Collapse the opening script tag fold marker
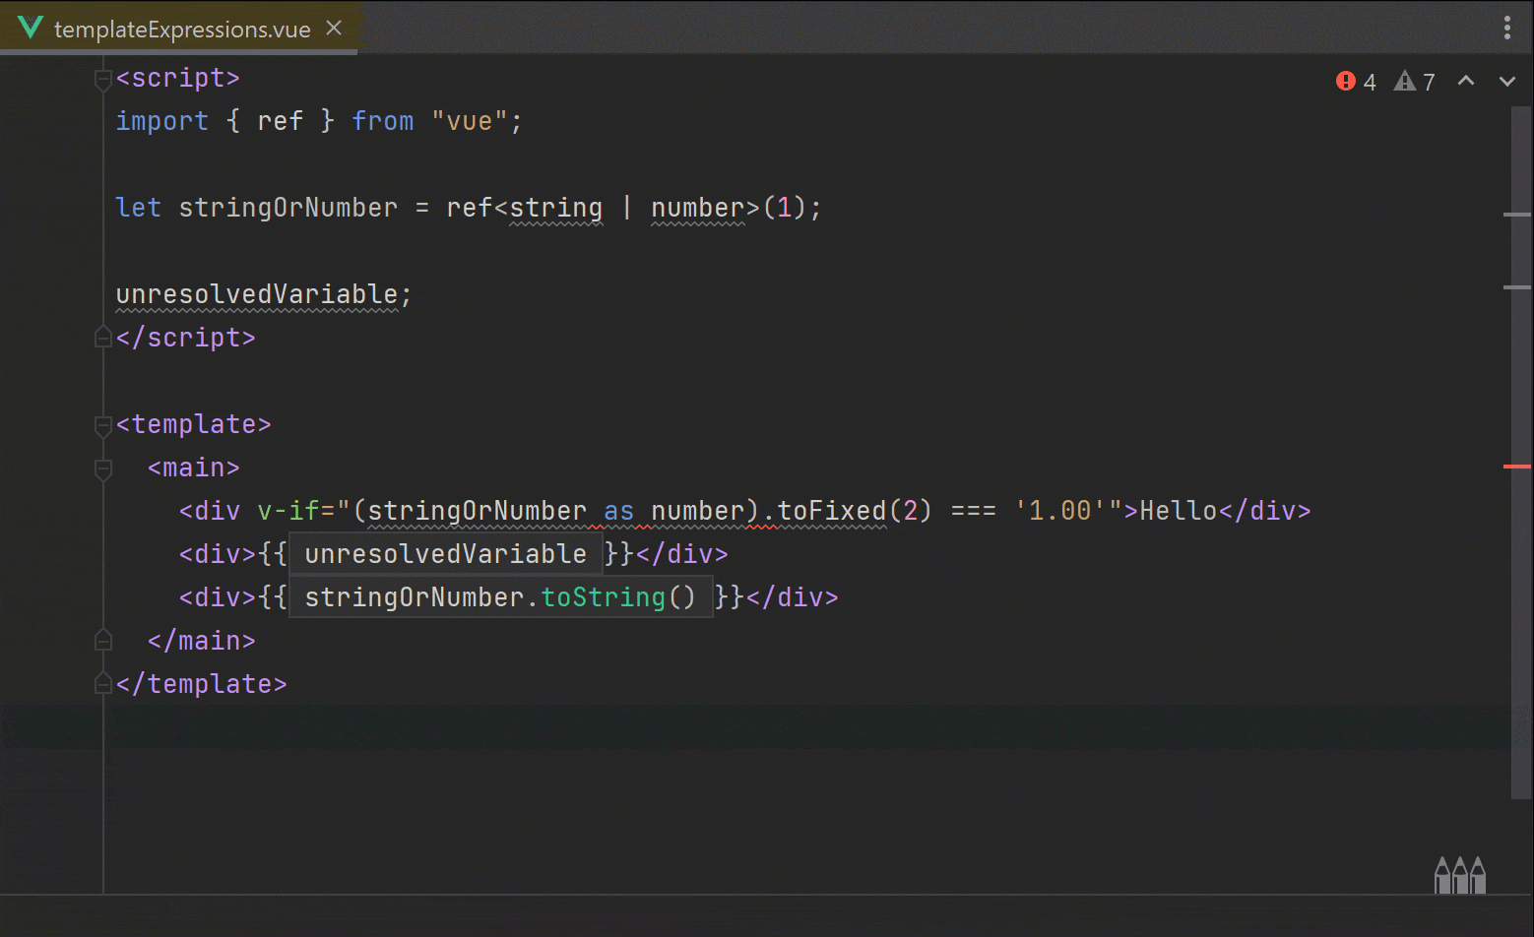 point(102,79)
